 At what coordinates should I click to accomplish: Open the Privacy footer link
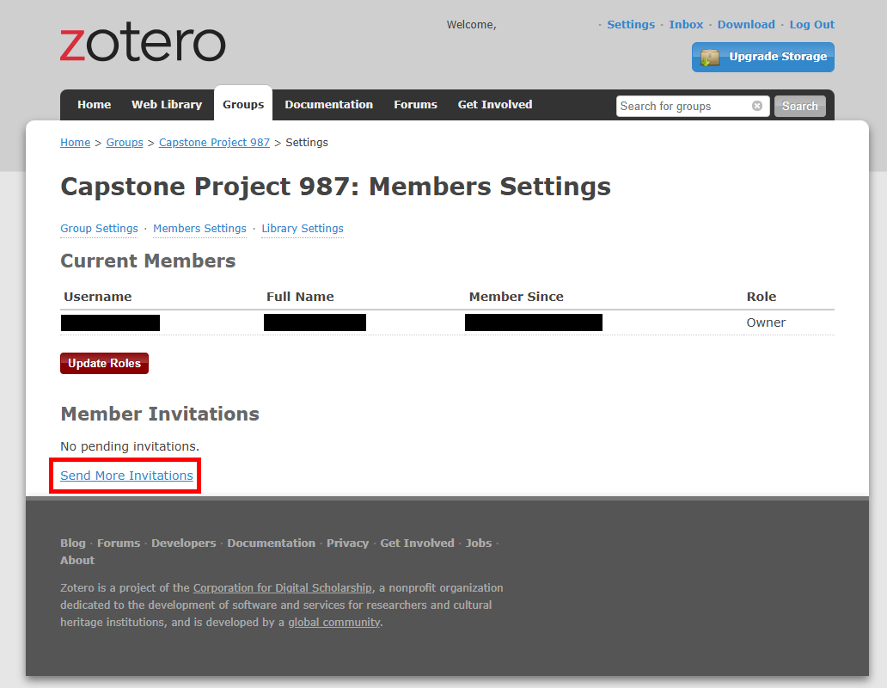coord(347,544)
